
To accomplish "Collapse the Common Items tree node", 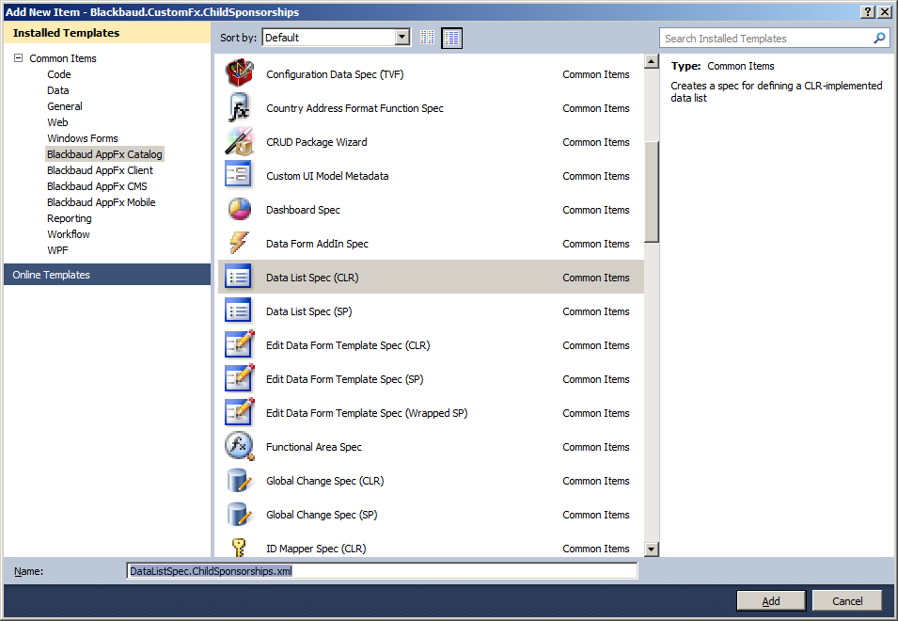I will pos(18,57).
